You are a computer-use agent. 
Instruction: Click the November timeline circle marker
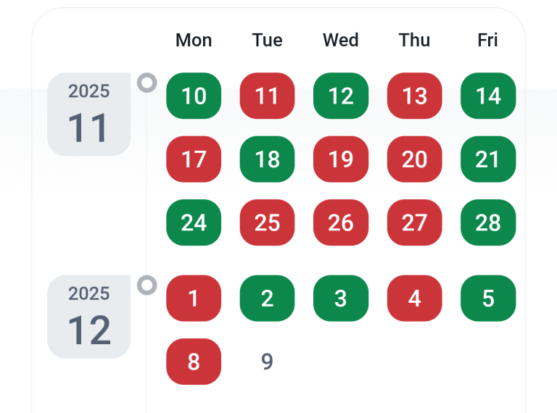(147, 83)
